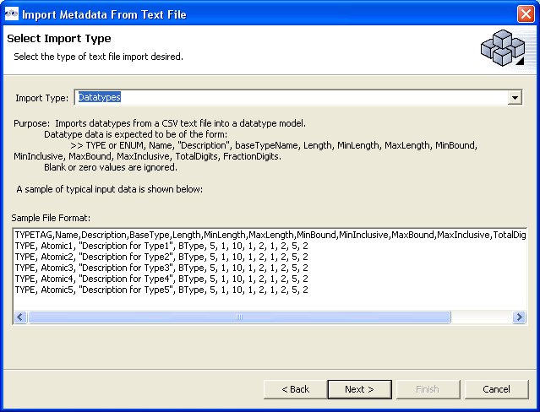Click 'A sample of typical input data' line
540x412 pixels.
(x=110, y=189)
